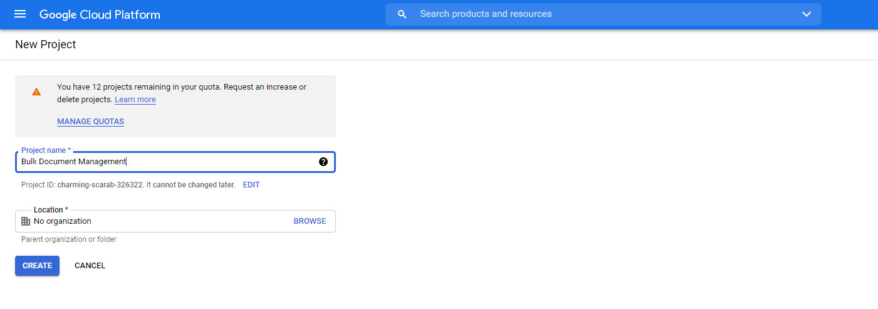Cancel the new project creation
This screenshot has width=878, height=309.
[x=90, y=266]
